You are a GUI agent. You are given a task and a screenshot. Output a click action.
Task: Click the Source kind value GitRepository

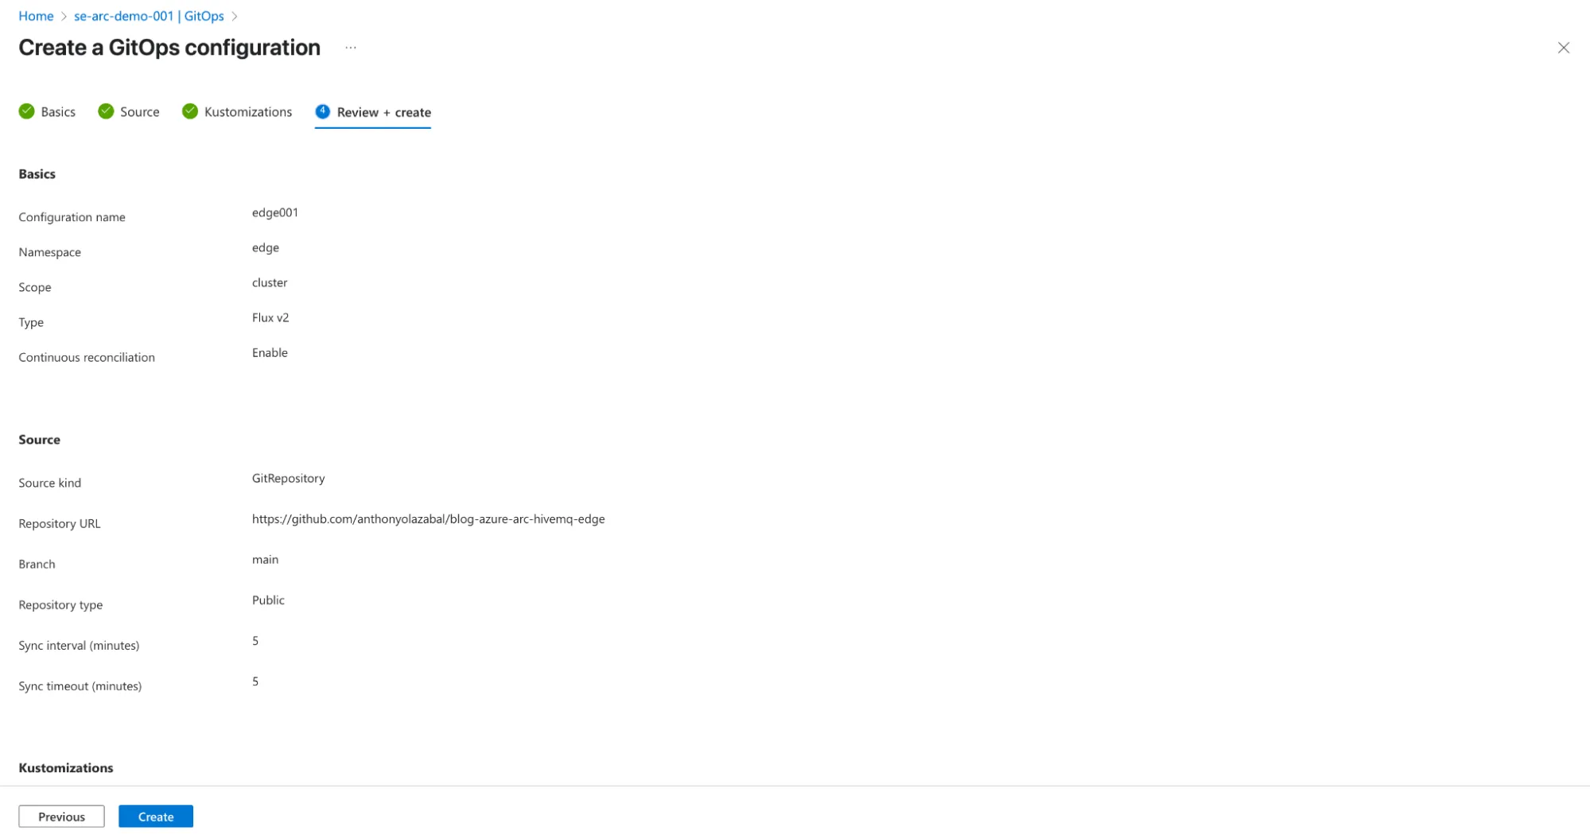[289, 478]
